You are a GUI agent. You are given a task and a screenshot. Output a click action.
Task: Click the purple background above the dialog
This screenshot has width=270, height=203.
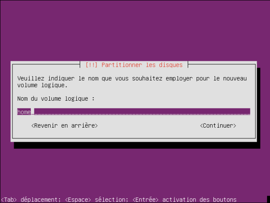point(135,31)
